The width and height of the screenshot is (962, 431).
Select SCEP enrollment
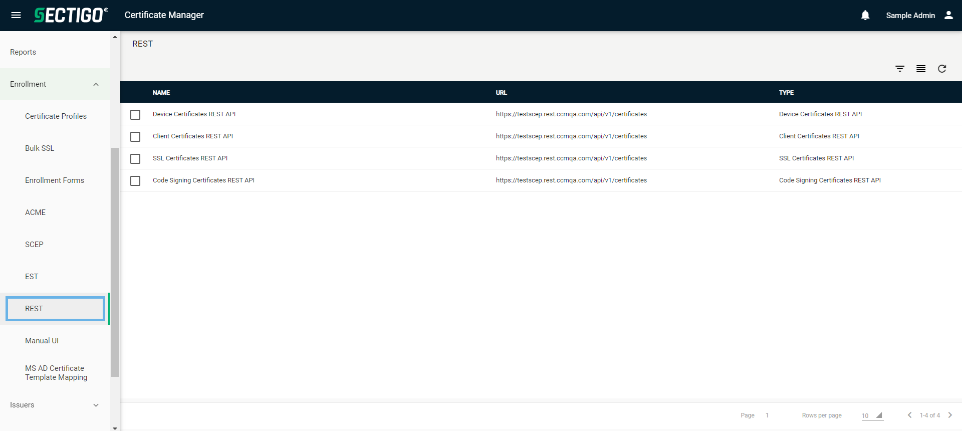(34, 245)
